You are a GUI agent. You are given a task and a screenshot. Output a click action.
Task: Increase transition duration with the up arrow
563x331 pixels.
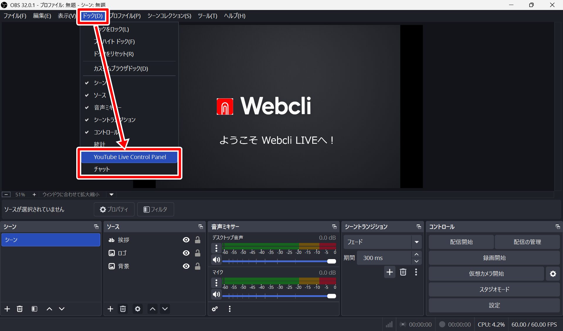(416, 254)
